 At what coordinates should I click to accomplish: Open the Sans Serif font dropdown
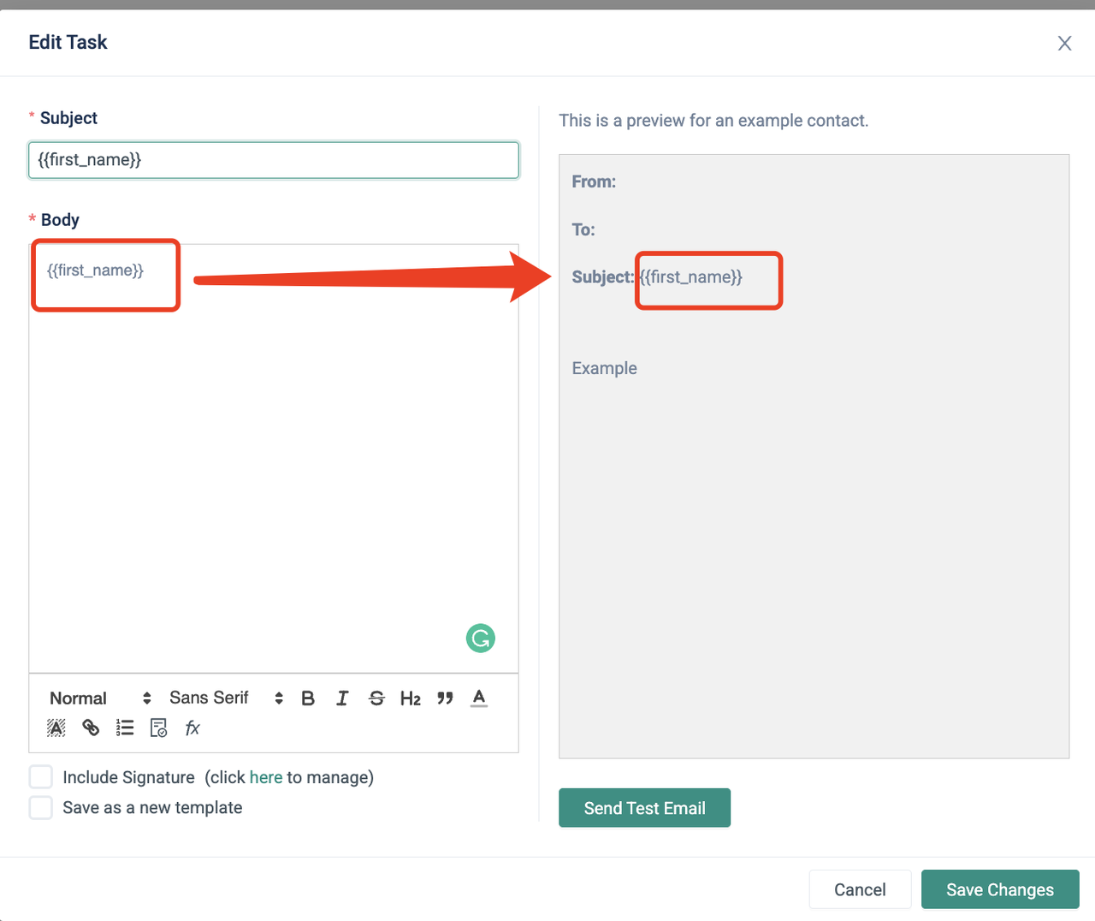tap(225, 698)
